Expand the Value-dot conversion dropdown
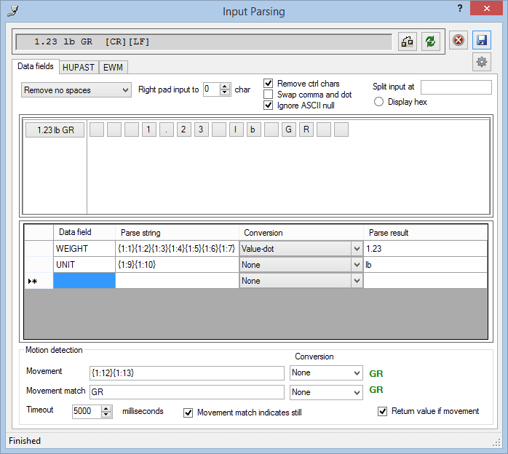The image size is (508, 454). 356,249
